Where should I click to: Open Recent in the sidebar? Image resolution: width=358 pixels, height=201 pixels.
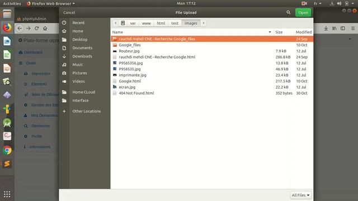(78, 23)
